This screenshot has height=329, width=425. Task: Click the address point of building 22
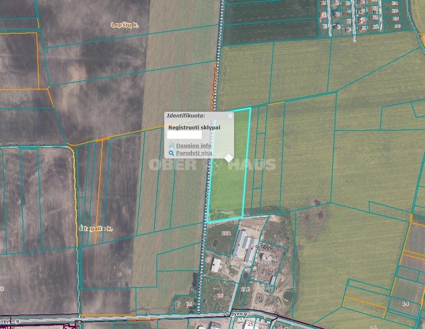pyautogui.click(x=267, y=258)
